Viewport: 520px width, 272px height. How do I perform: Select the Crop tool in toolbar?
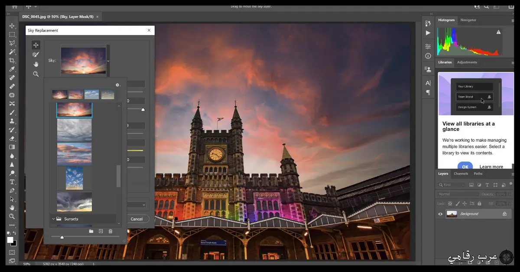tap(12, 60)
